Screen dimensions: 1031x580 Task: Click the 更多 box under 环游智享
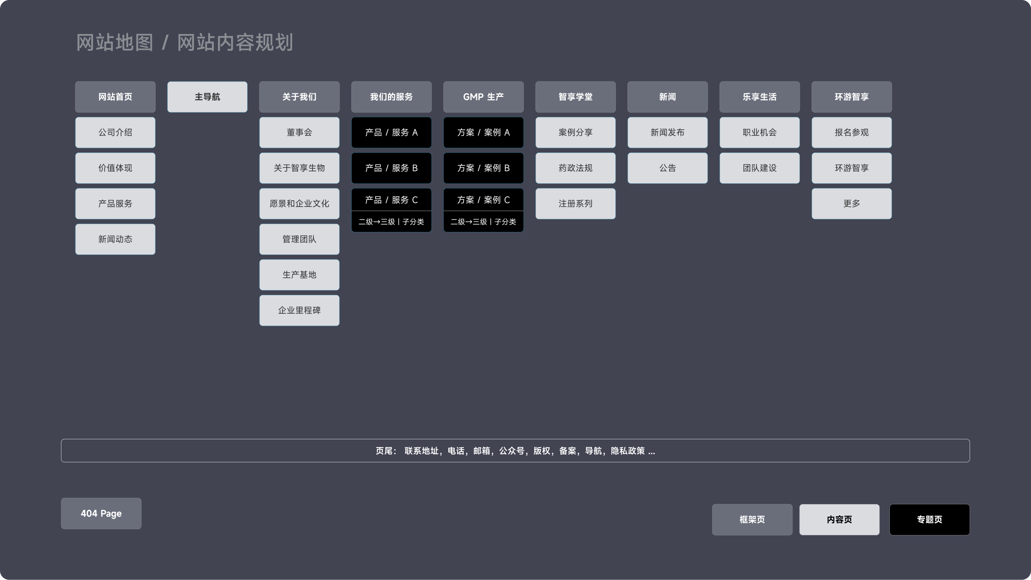pyautogui.click(x=851, y=204)
